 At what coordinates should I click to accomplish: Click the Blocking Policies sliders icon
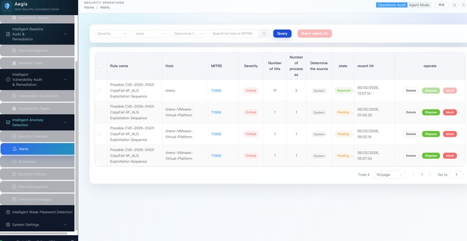coord(14,174)
